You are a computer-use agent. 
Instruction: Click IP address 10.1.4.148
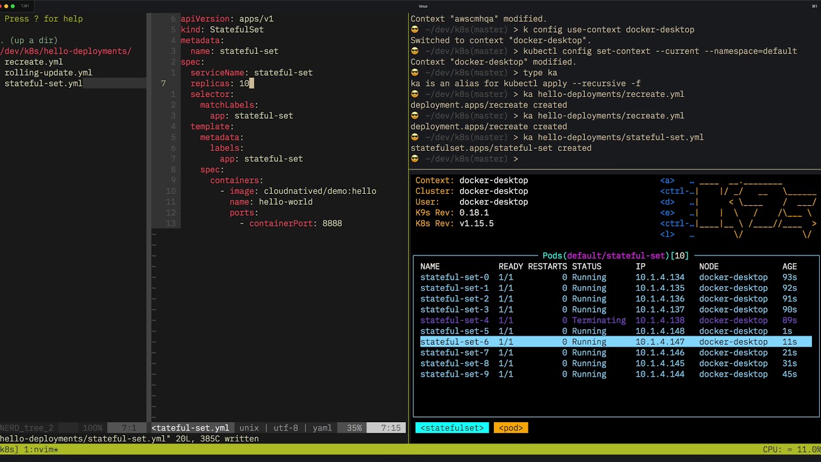pos(660,331)
